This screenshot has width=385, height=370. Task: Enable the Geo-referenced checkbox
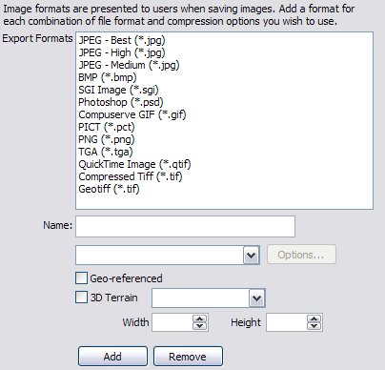pos(81,278)
